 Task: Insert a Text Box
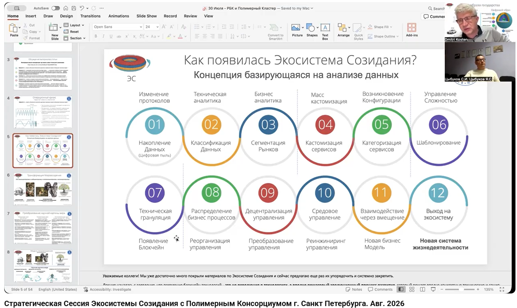[x=325, y=31]
